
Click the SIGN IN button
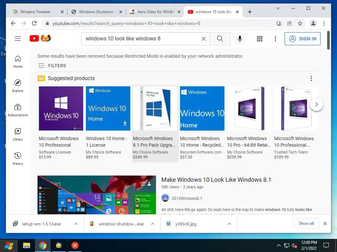(302, 39)
